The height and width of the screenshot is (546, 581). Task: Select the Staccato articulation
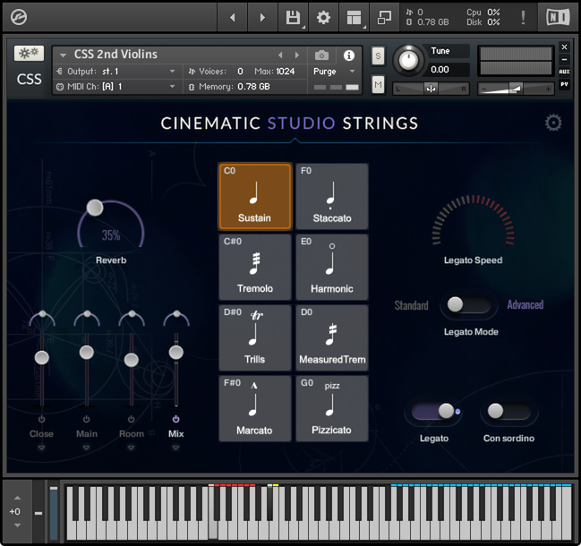pos(332,196)
